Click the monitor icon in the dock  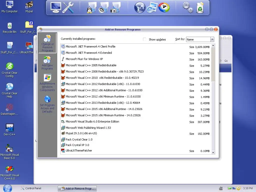pyautogui.click(x=56, y=7)
